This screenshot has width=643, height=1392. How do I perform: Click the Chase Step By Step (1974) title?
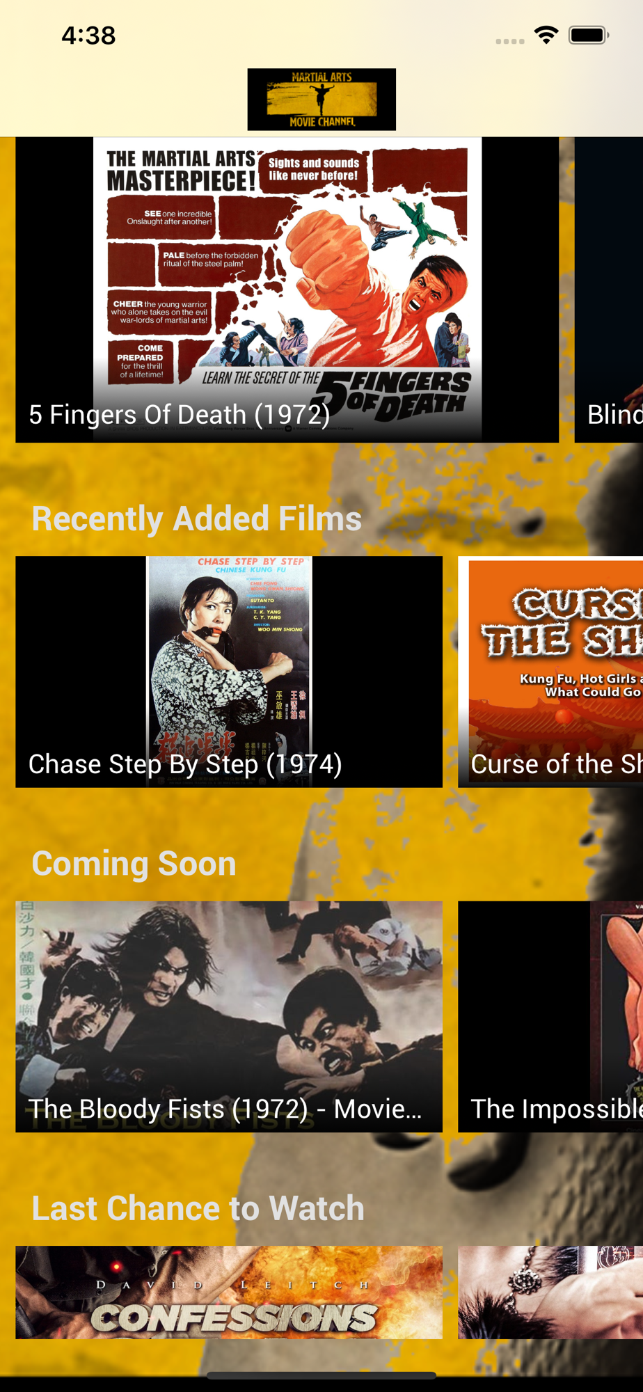coord(185,764)
